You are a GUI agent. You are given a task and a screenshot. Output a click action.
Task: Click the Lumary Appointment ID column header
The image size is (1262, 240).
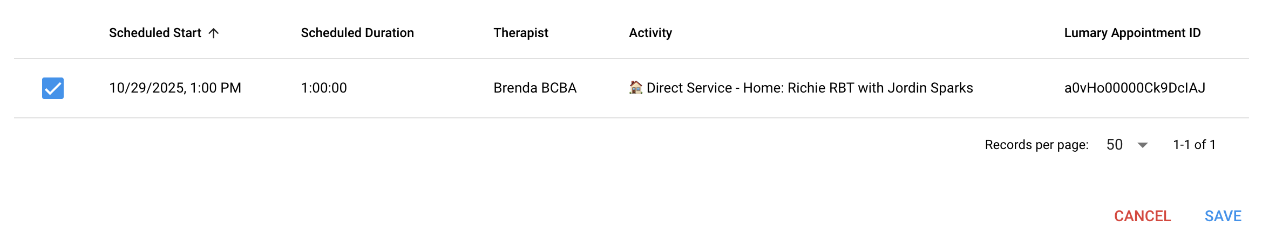click(1132, 33)
